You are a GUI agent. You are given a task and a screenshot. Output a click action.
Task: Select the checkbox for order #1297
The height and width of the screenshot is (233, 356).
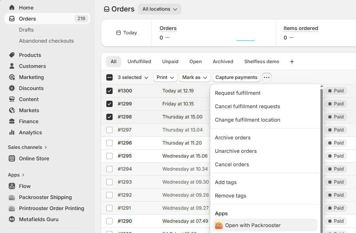(109, 130)
